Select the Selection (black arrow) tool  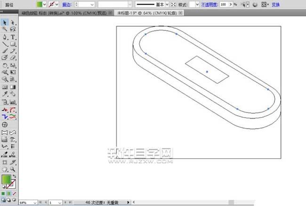(x=5, y=22)
